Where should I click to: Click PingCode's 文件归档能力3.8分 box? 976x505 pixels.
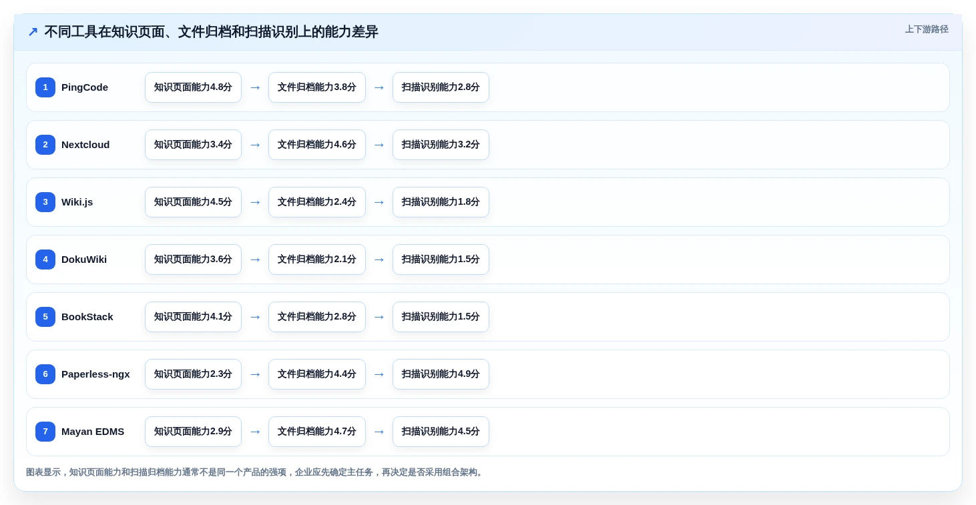pos(317,87)
